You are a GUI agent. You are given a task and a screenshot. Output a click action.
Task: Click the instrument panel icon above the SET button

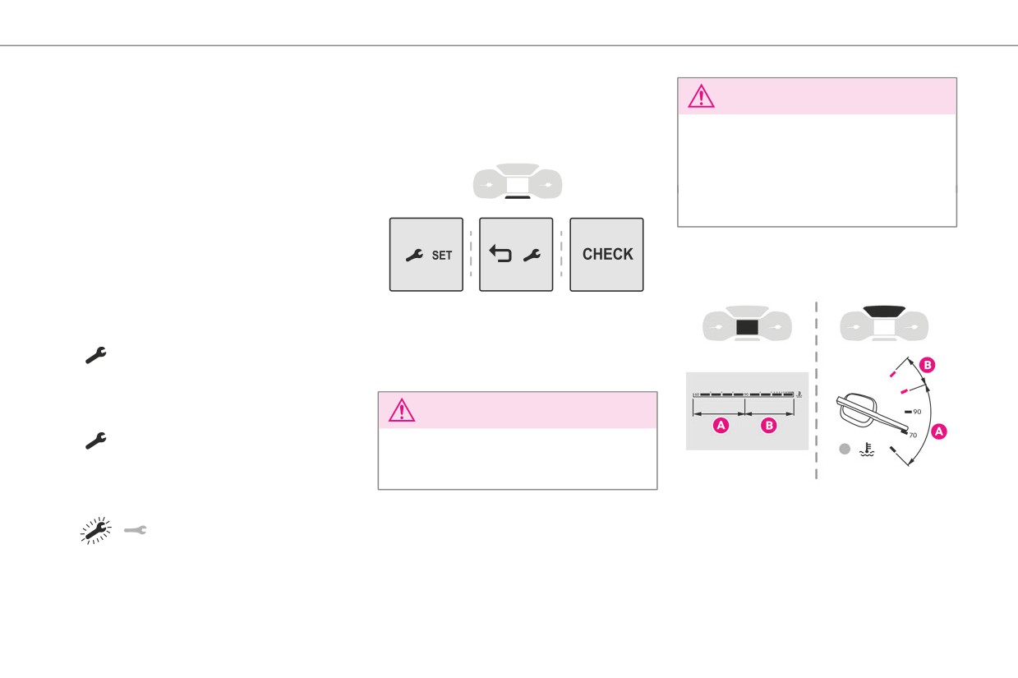[517, 182]
